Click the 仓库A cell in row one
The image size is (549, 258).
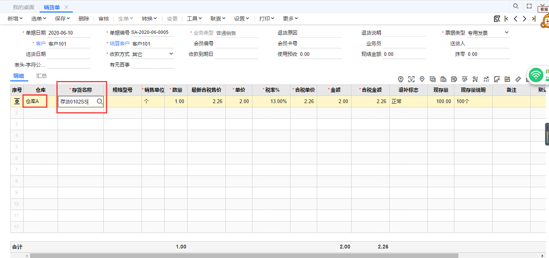click(40, 102)
